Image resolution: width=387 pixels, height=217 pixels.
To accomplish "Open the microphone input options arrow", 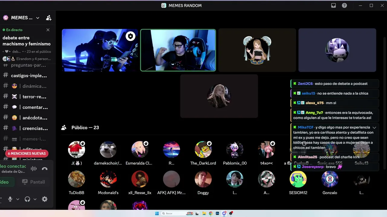I will pyautogui.click(x=18, y=199).
